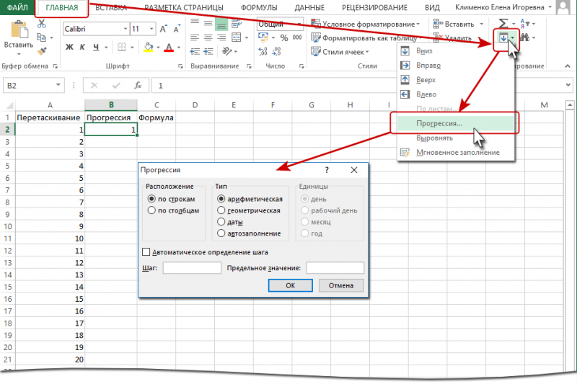Open the ФАЙЛ tab
The height and width of the screenshot is (384, 577).
[17, 7]
